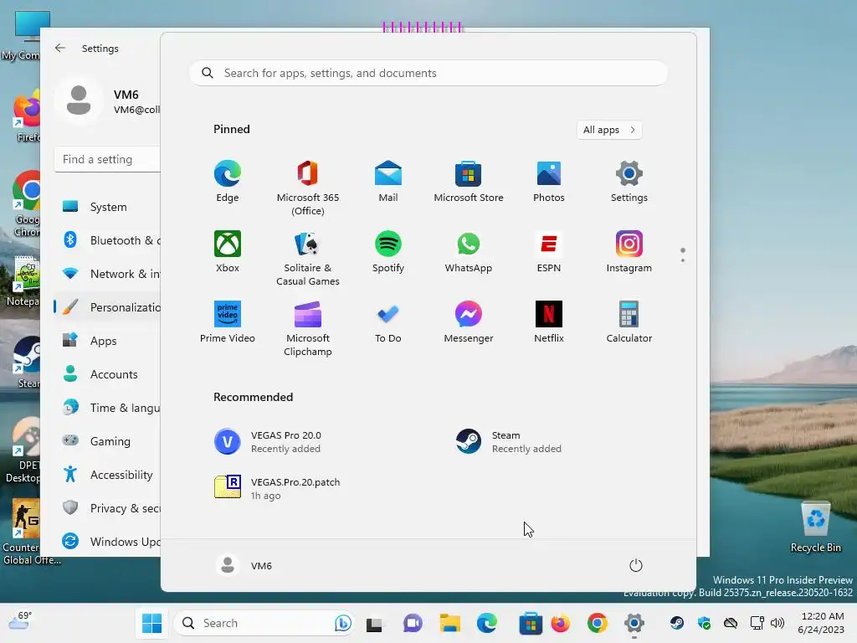Open the weather widget showing 69°
Screen dimensions: 857x643
(x=21, y=620)
